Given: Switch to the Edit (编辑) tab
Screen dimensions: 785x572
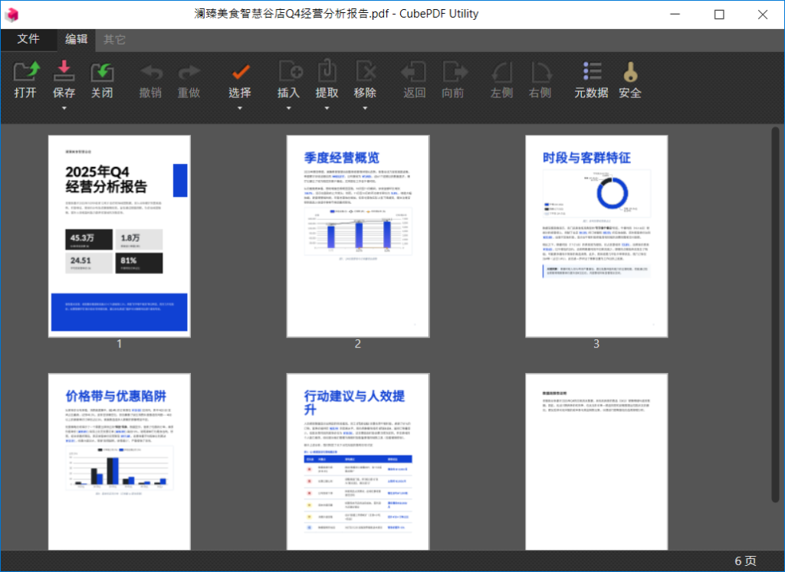Looking at the screenshot, I should pos(76,39).
